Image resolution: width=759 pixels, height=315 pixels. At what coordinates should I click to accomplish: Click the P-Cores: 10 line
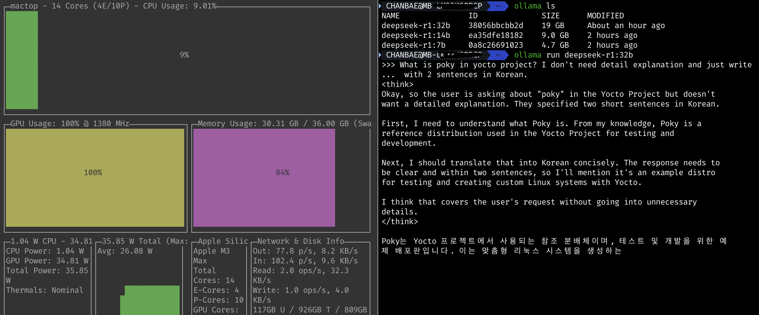pyautogui.click(x=218, y=300)
